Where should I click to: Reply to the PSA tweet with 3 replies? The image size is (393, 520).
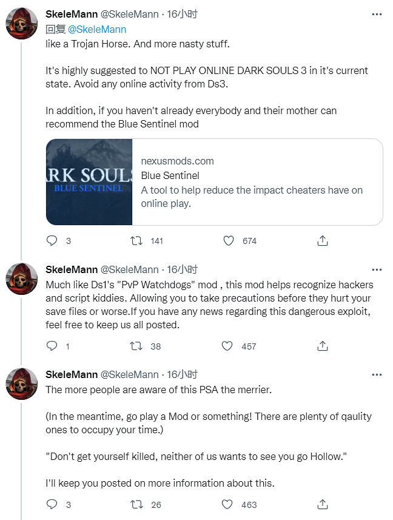coord(52,504)
